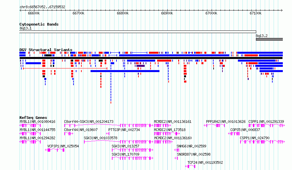Select the 66600k ruler tick label
The width and height of the screenshot is (292, 170).
34,13
